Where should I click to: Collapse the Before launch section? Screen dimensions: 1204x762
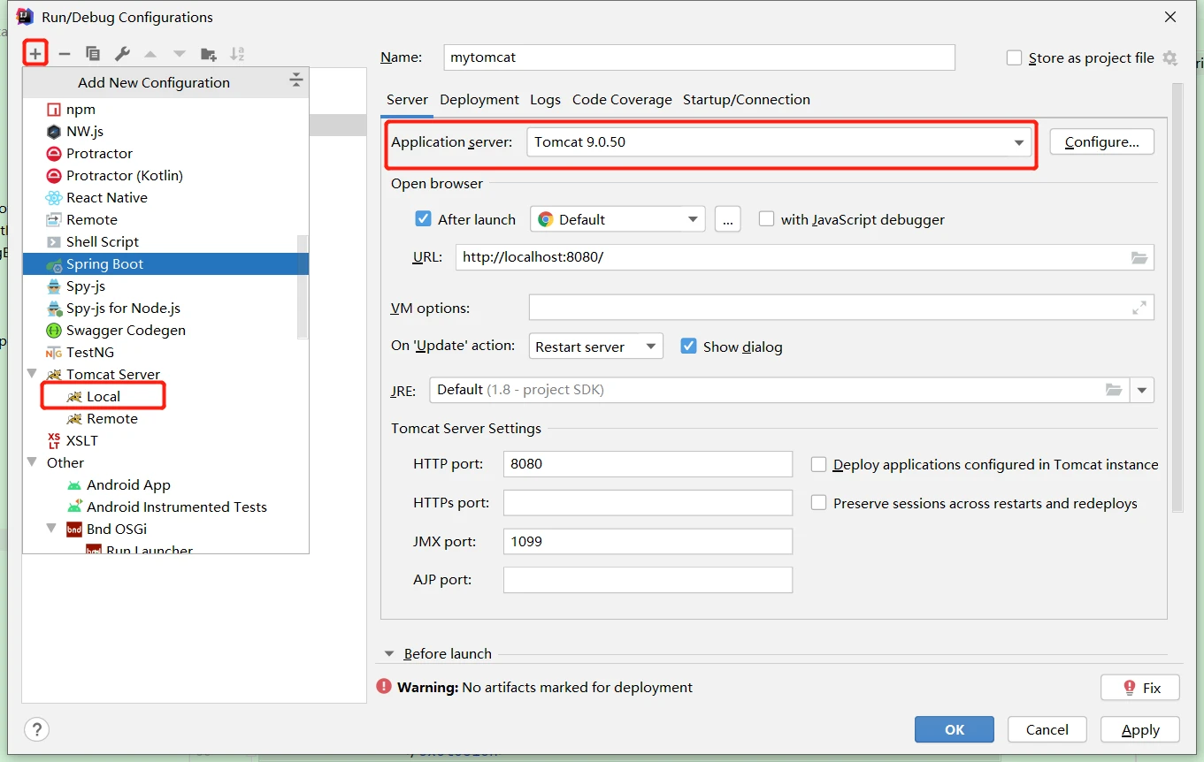coord(389,654)
